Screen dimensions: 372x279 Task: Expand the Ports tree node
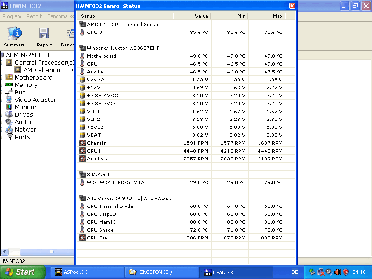tap(2, 137)
